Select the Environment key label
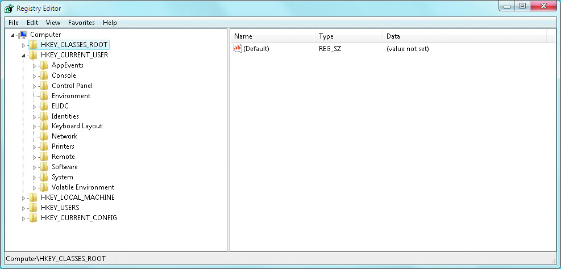 pyautogui.click(x=71, y=96)
